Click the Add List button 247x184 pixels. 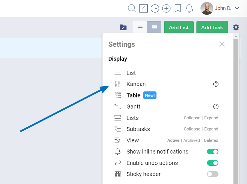(x=179, y=28)
